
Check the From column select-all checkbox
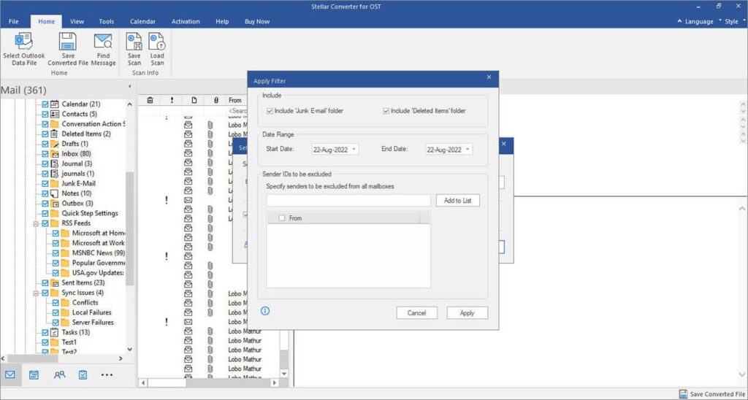[282, 218]
